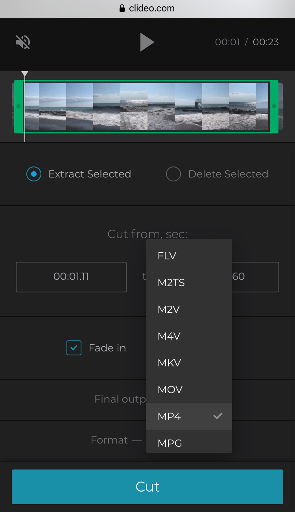The width and height of the screenshot is (295, 512).
Task: Click the video duration 00:23 display
Action: pyautogui.click(x=265, y=42)
